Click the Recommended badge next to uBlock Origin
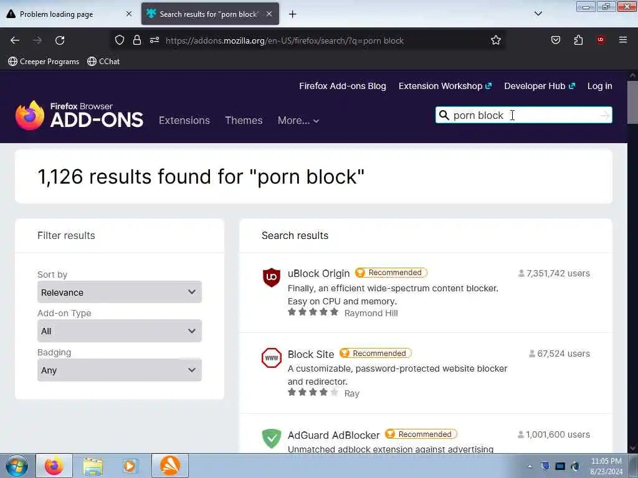The height and width of the screenshot is (478, 638). pyautogui.click(x=391, y=273)
